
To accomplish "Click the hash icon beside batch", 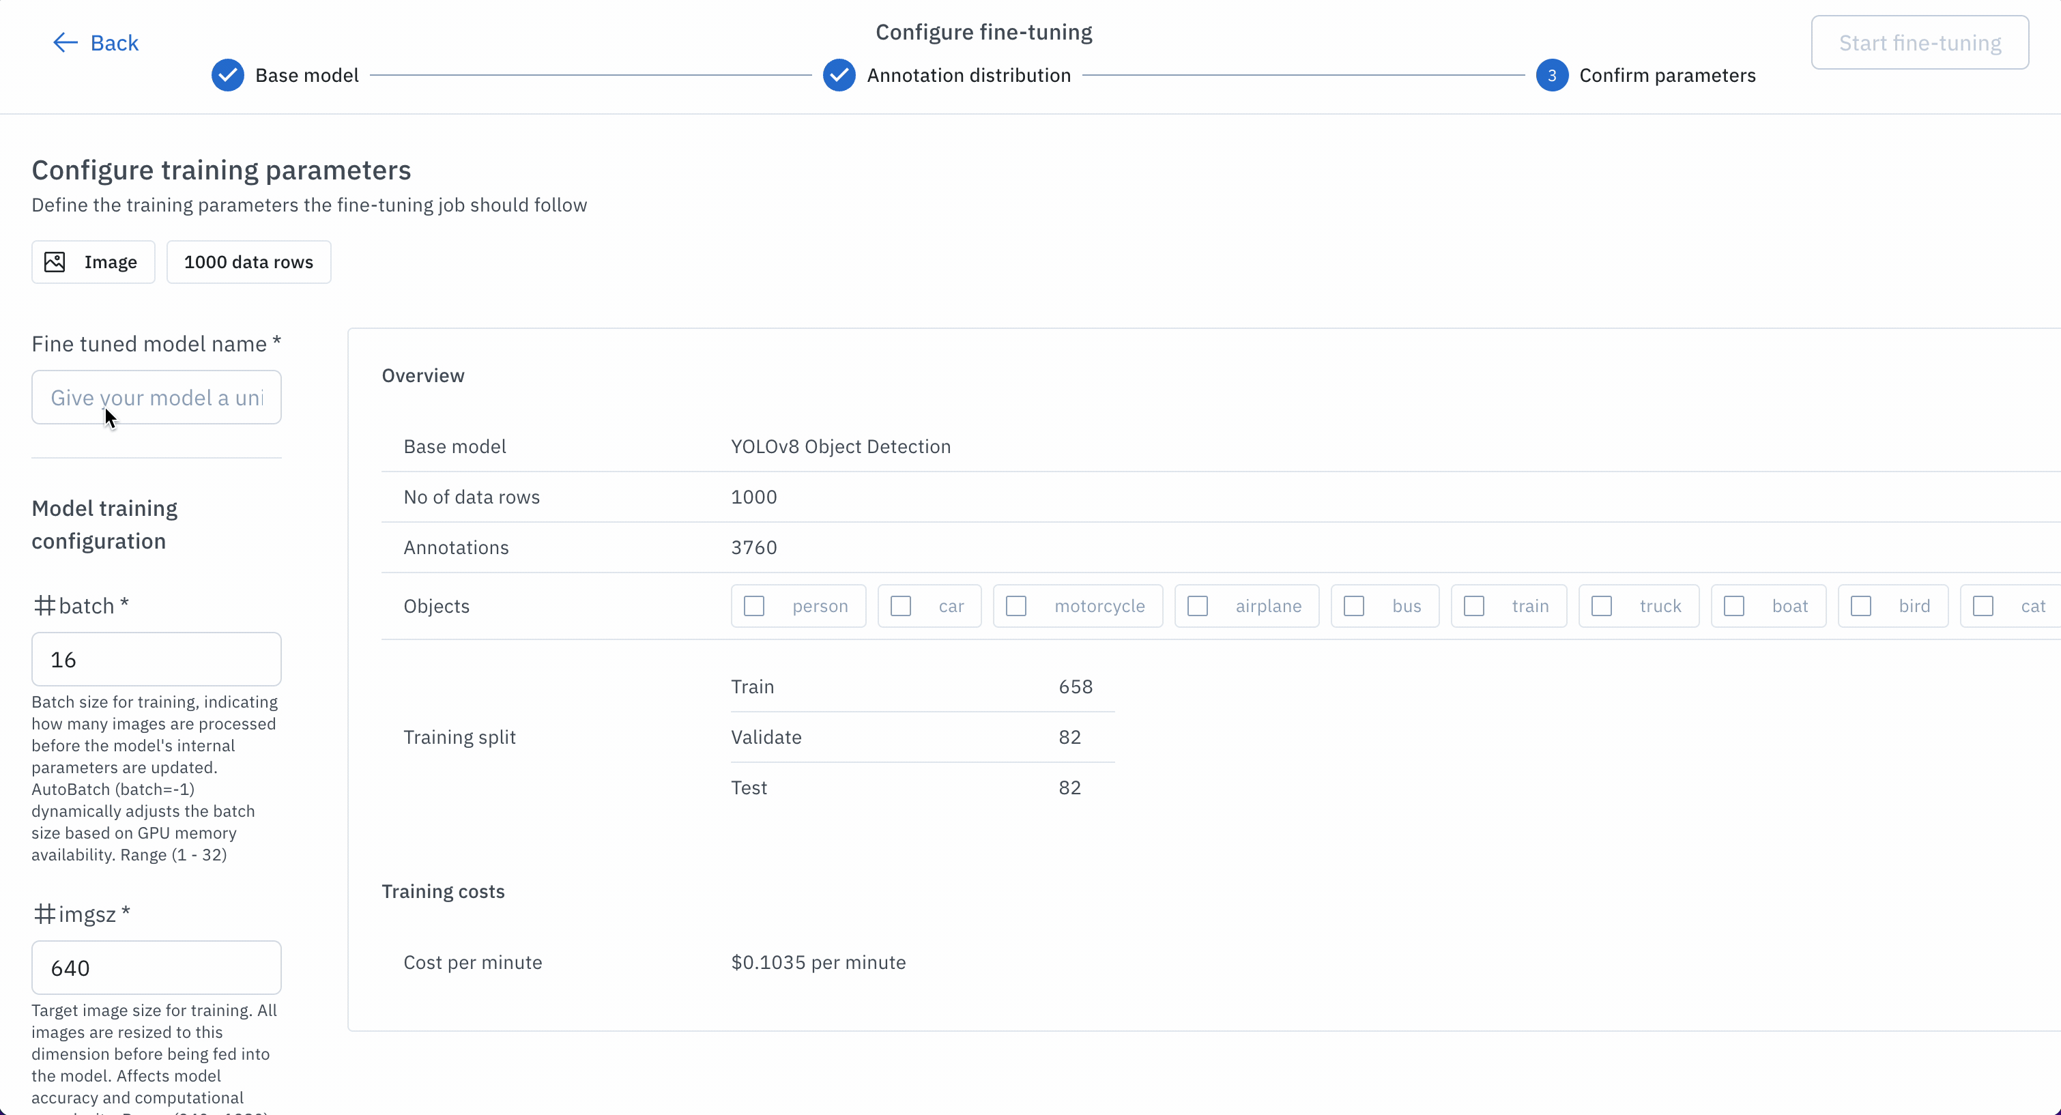I will point(44,605).
